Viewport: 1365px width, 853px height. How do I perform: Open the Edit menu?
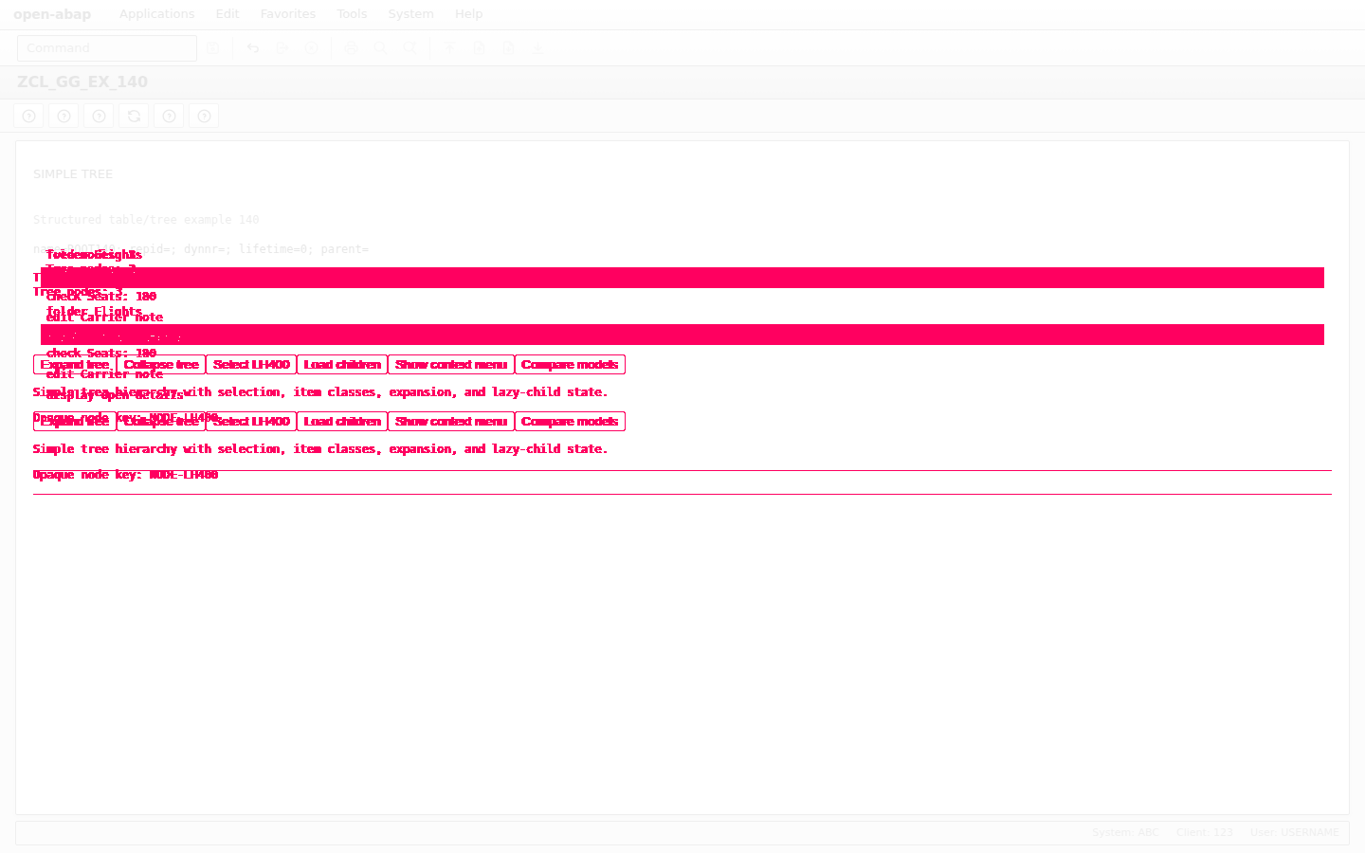[x=227, y=14]
